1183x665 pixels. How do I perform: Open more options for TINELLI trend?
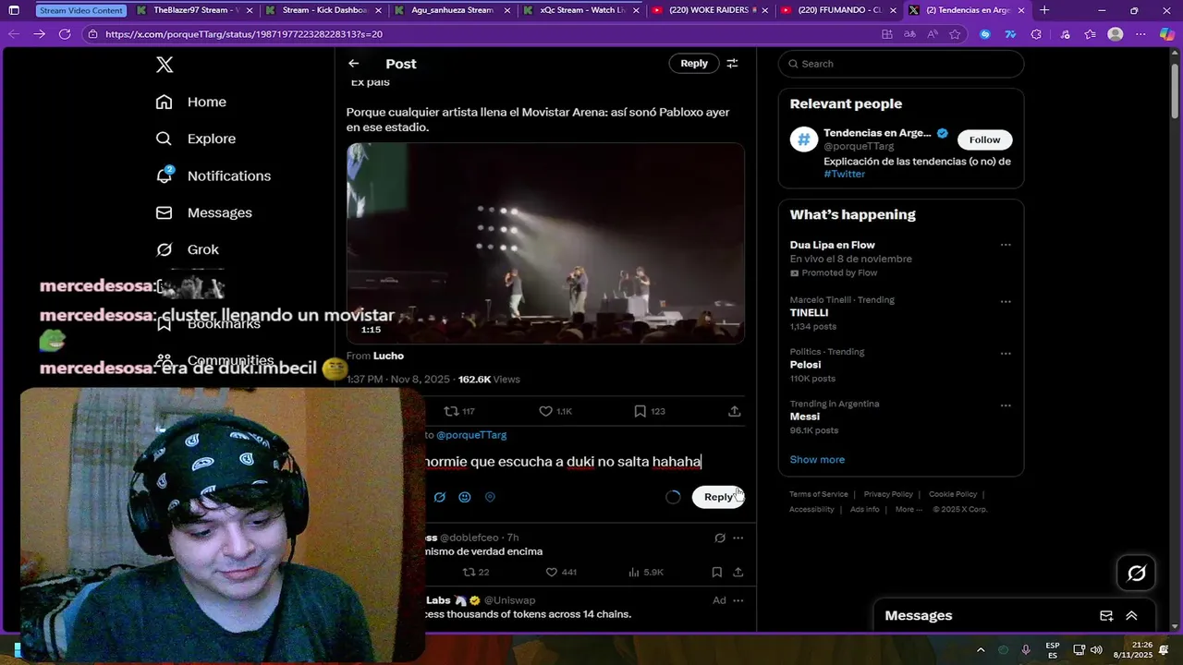click(x=1006, y=301)
